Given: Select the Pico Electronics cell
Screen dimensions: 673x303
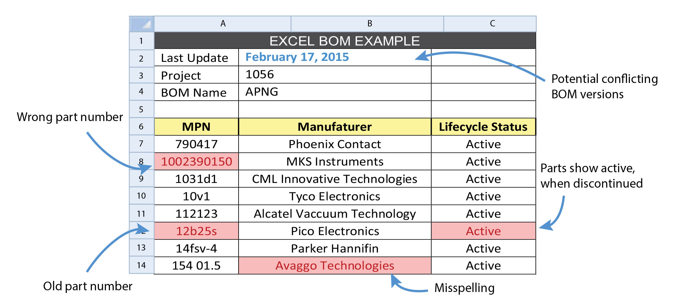Looking at the screenshot, I should [x=335, y=231].
